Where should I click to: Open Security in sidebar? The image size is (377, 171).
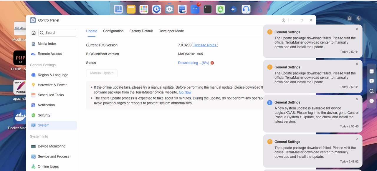tap(52, 115)
